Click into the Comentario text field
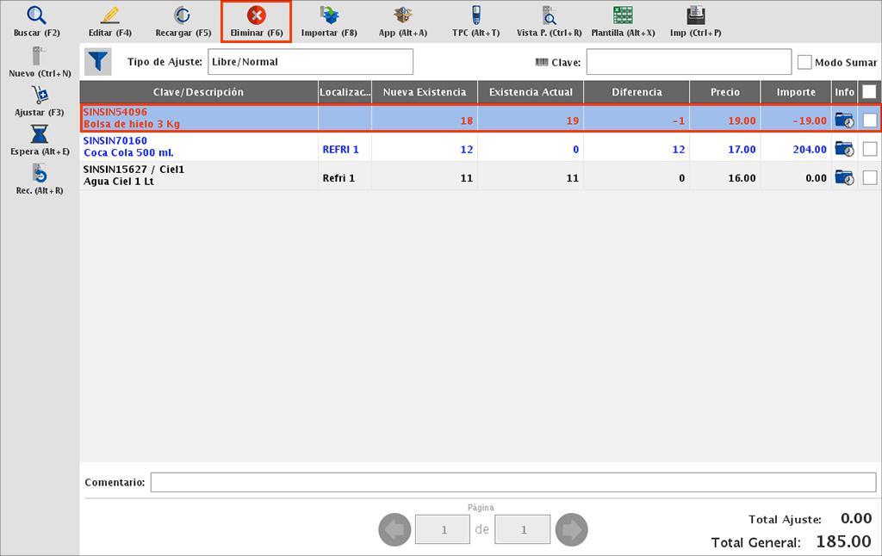The height and width of the screenshot is (556, 882). coord(512,483)
